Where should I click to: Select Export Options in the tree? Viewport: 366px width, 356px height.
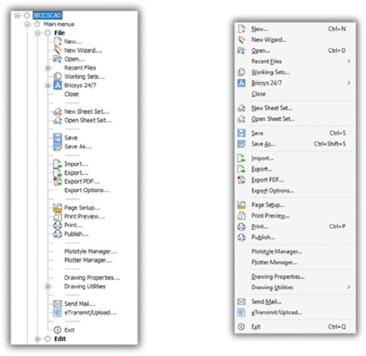(x=87, y=190)
